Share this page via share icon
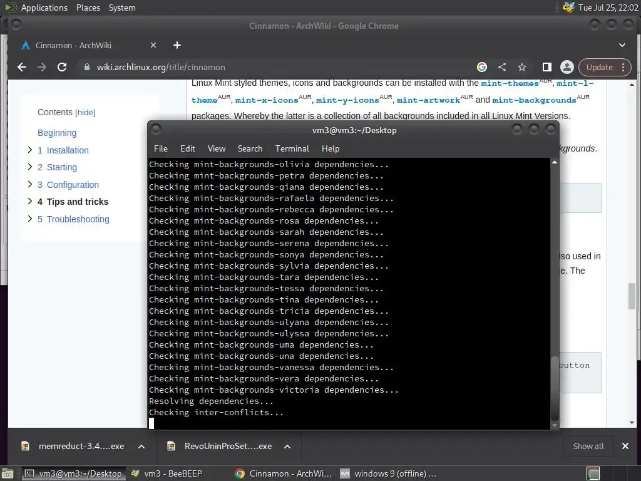This screenshot has height=481, width=641. [502, 67]
